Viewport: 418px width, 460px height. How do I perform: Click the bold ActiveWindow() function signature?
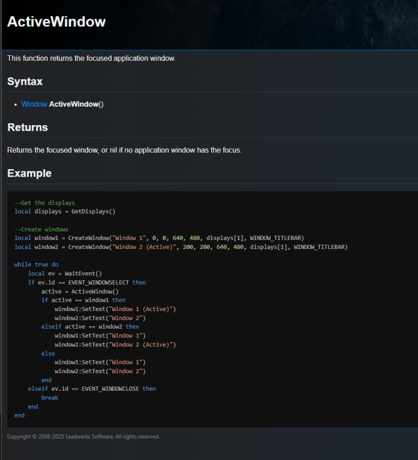(76, 104)
